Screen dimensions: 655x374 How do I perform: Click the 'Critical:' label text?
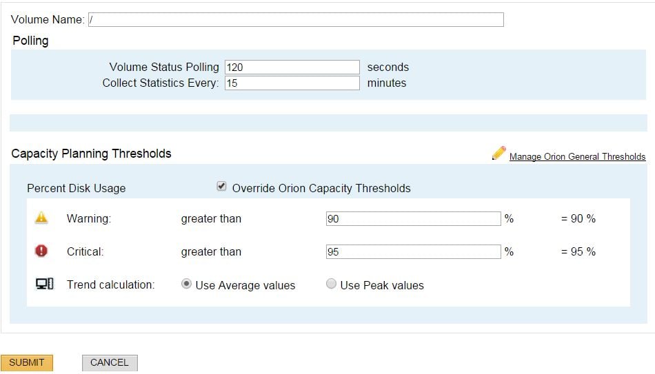tap(85, 251)
